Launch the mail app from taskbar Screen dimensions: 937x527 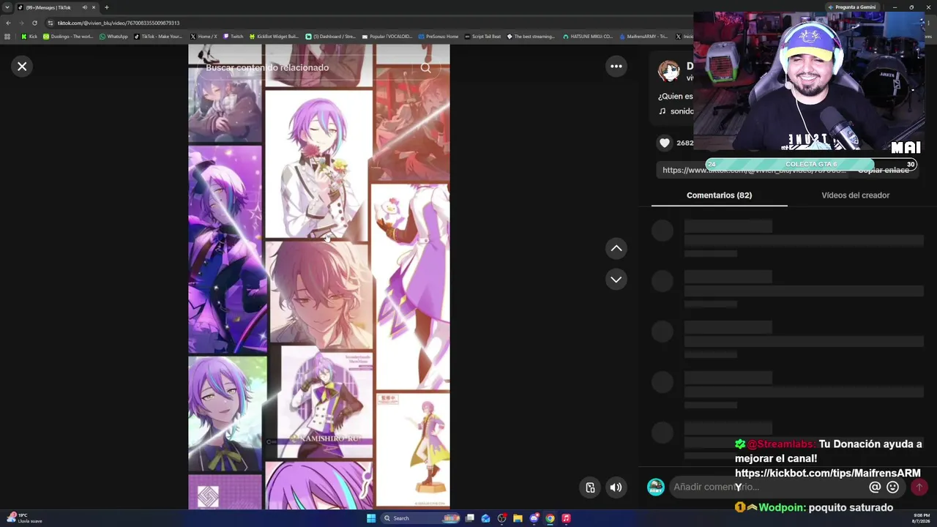click(x=485, y=518)
